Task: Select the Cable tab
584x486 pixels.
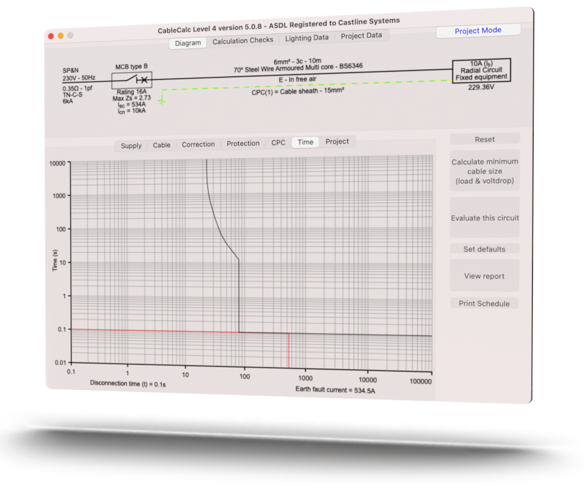Action: coord(162,145)
